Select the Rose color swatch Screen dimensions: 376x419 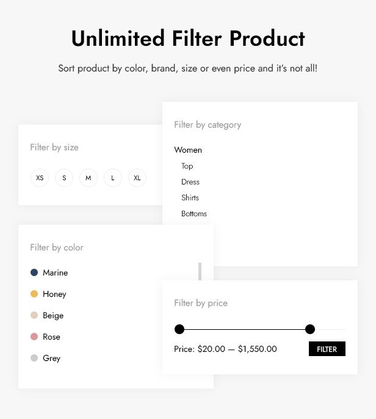(x=34, y=337)
